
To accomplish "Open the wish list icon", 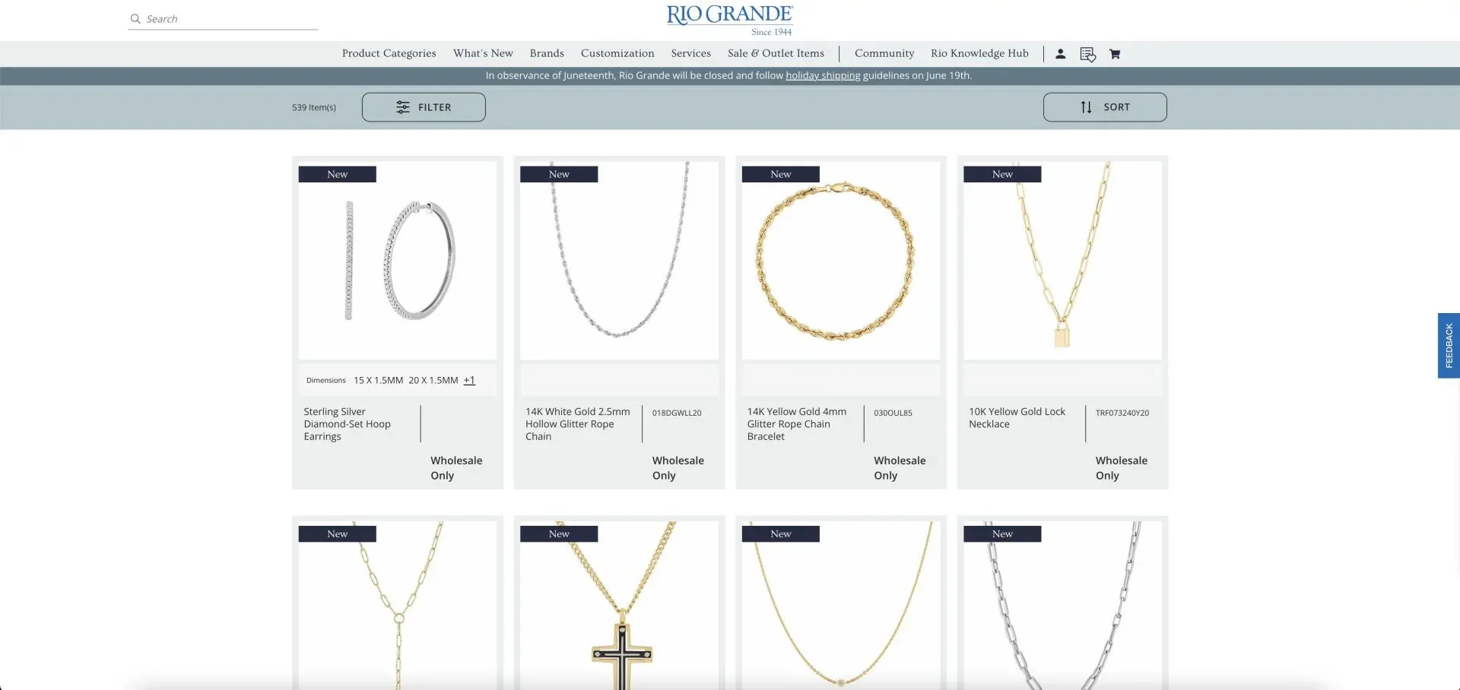I will (1087, 54).
